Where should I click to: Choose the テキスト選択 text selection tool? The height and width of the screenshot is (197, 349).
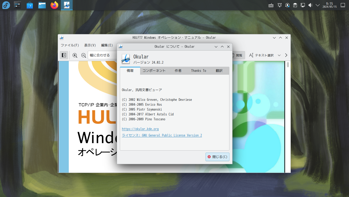tap(261, 55)
